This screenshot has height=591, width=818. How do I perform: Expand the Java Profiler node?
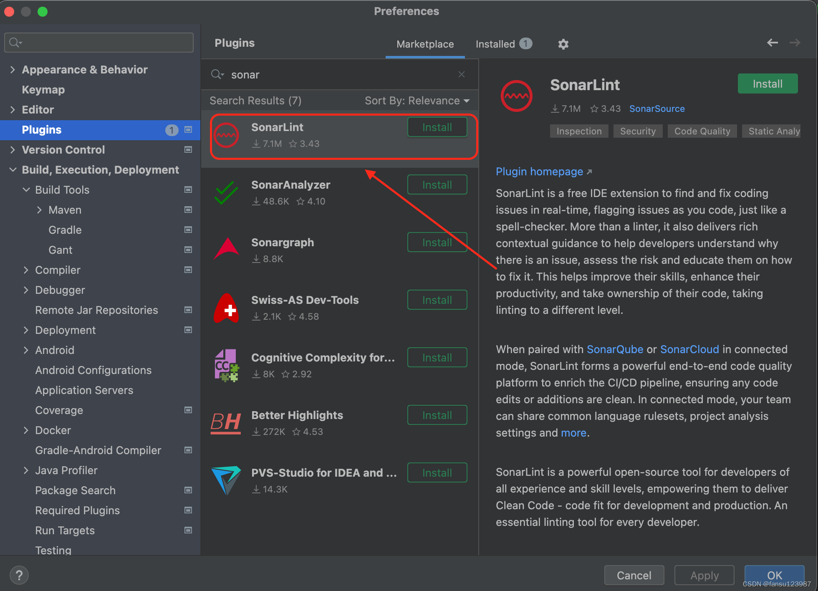tap(26, 470)
